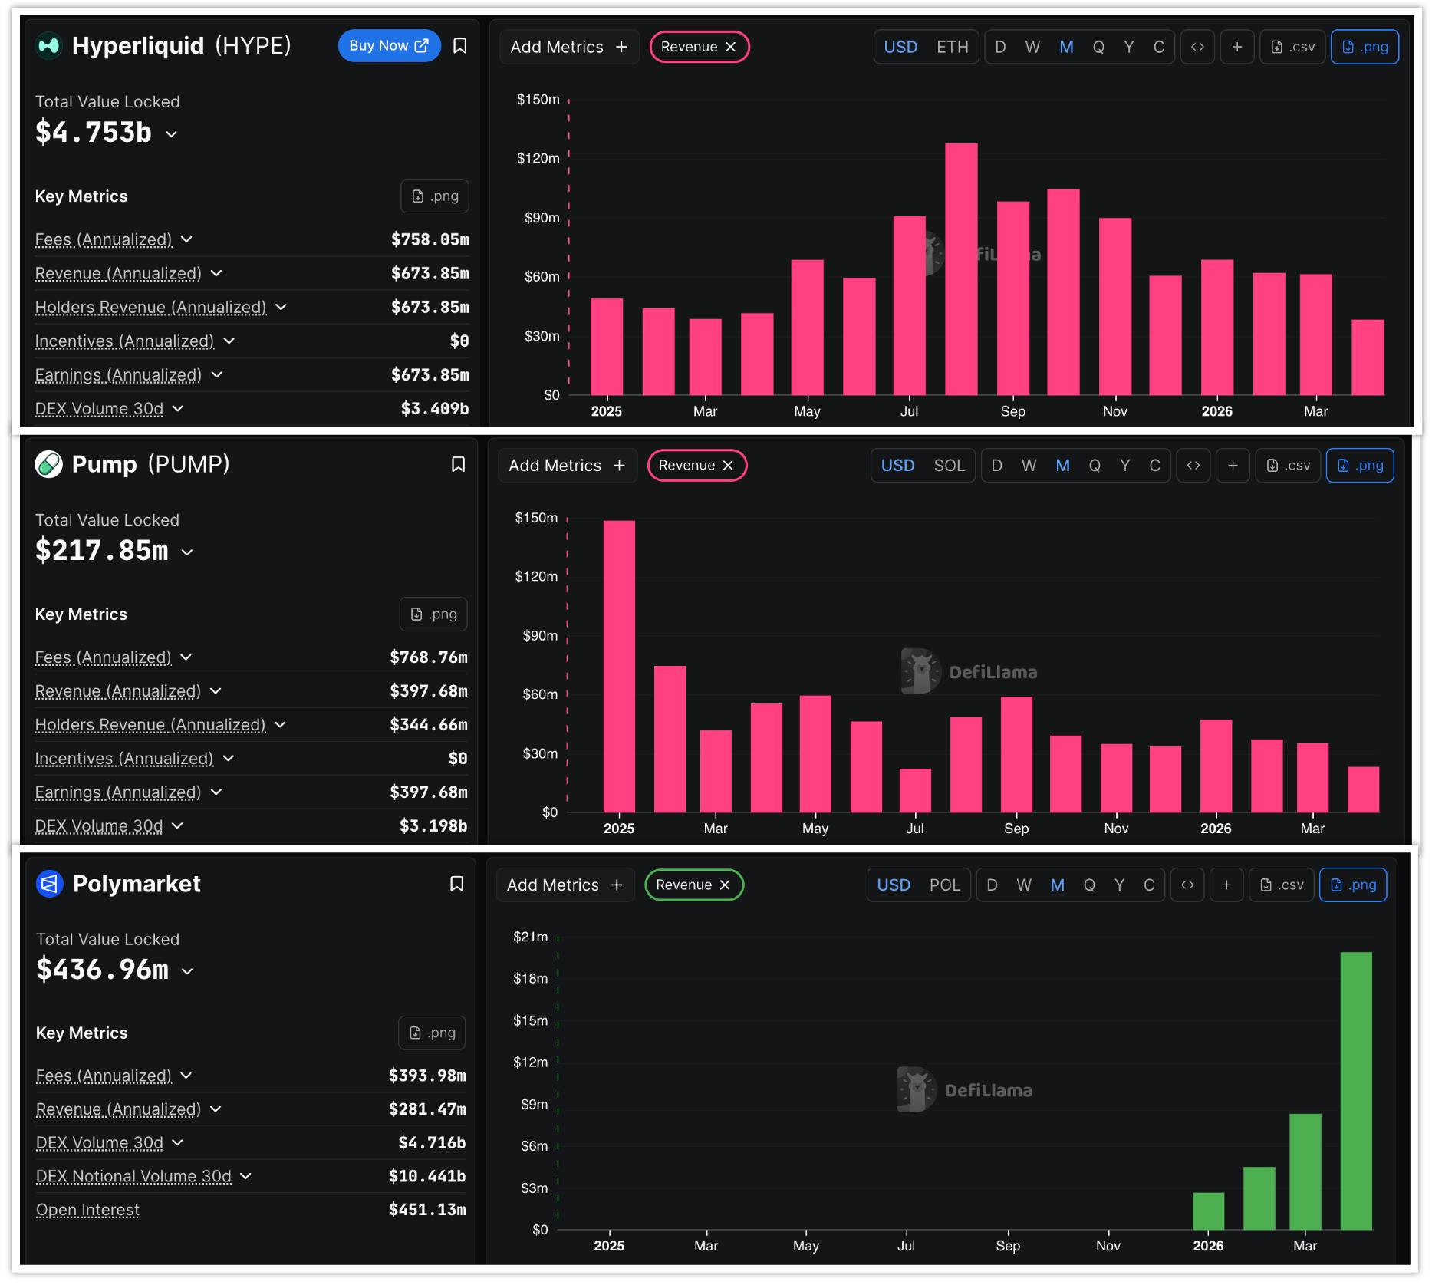Click the tallest green Polymarket revenue bar
Screen dimensions: 1432x1285
coord(1355,1089)
